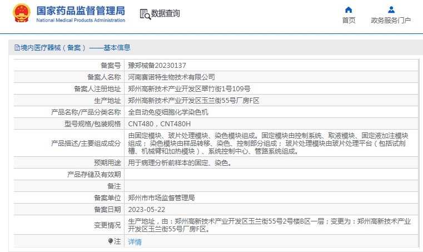The image size is (423, 252).
Task: Select 河南赛诺特生物技术有限公司 cell
Action: [x=171, y=77]
